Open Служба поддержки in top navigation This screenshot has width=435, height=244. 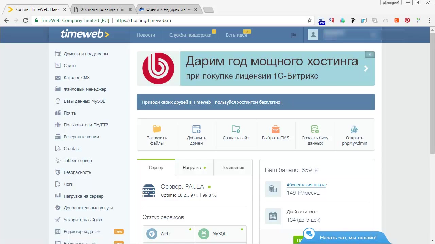pyautogui.click(x=190, y=35)
